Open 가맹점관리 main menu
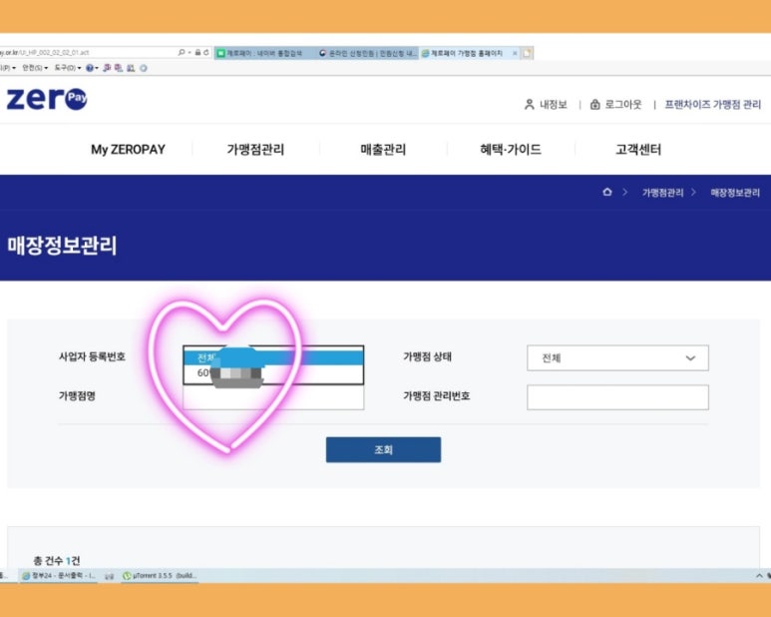Viewport: 771px width, 617px height. (255, 149)
